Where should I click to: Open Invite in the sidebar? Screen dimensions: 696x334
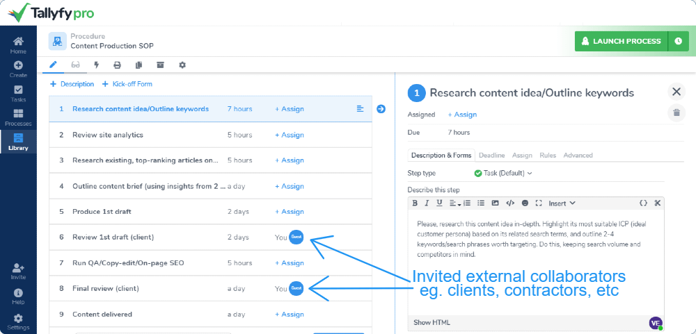(18, 272)
